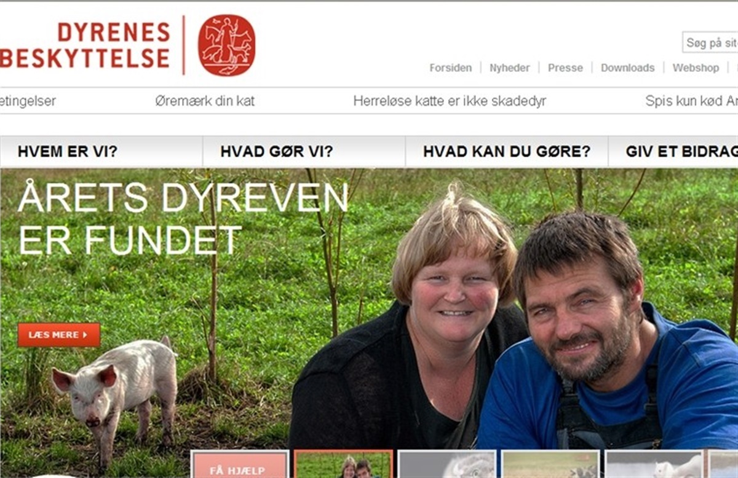Select the grey animal carousel thumbnail
738x478 pixels.
(x=447, y=464)
